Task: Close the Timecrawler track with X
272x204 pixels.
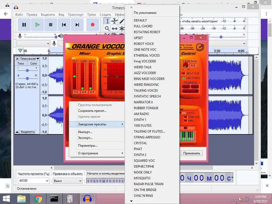Action: 17,59
